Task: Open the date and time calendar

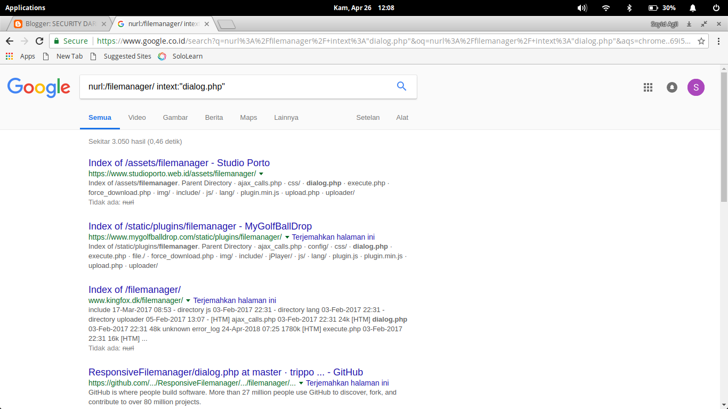Action: [x=364, y=7]
